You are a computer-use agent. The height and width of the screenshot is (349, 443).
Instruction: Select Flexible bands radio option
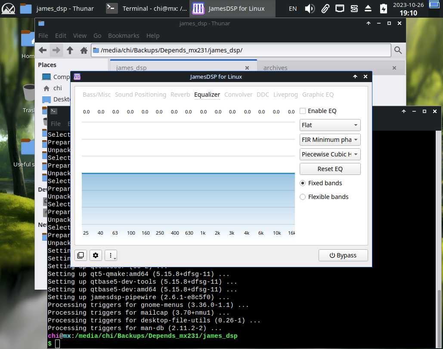303,197
